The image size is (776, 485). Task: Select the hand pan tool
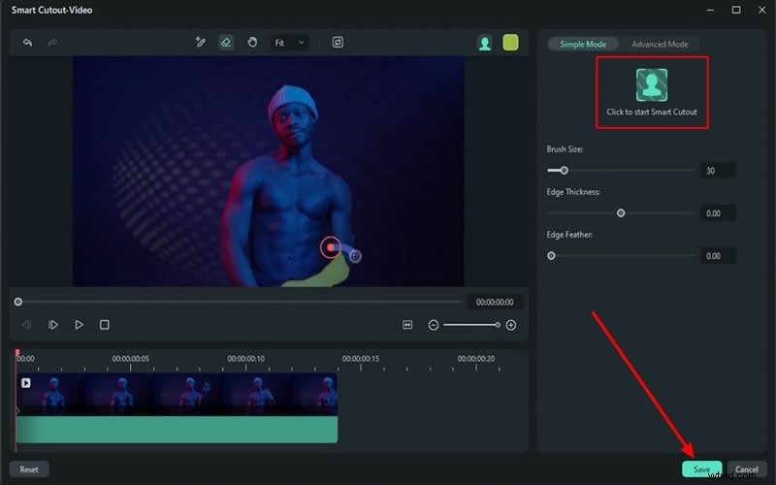[252, 42]
